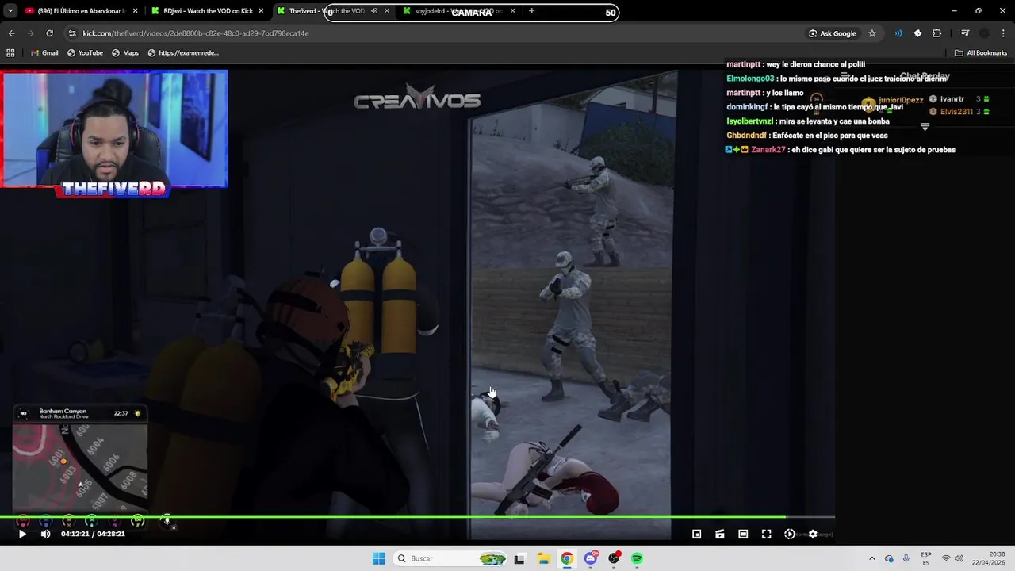Image resolution: width=1015 pixels, height=571 pixels.
Task: Switch ESP keyboard language in tray
Action: [926, 558]
